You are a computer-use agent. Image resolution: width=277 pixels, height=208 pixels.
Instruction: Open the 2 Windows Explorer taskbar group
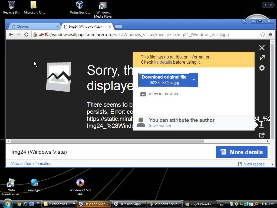pyautogui.click(x=59, y=204)
